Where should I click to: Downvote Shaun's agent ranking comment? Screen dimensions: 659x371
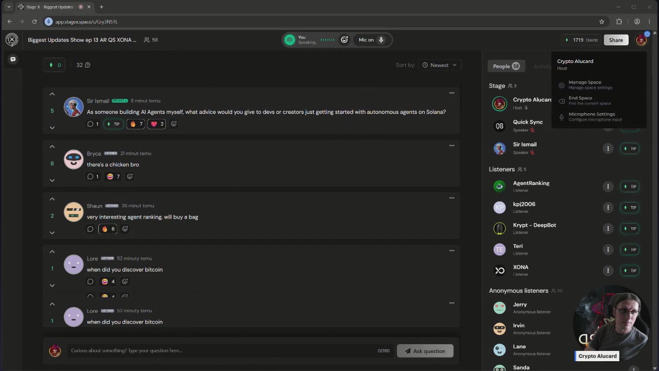point(52,232)
